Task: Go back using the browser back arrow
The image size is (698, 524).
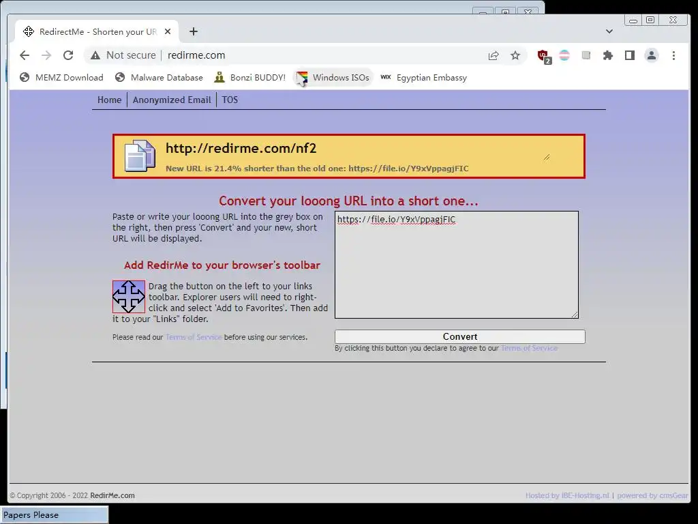Action: (x=25, y=55)
